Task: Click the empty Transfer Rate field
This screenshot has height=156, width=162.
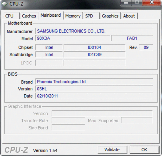Action: click(x=68, y=120)
